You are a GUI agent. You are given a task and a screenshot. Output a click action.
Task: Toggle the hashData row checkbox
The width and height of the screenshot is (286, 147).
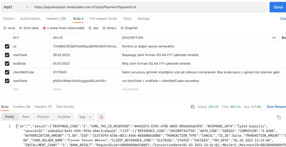7,81
